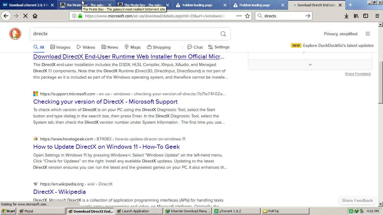The image size is (383, 215).
Task: Click the Wikipedia favicon beside en.wikipedia.org
Action: click(36, 184)
